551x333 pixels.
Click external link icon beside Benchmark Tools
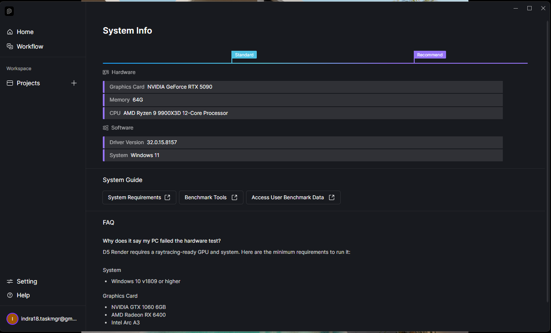234,197
